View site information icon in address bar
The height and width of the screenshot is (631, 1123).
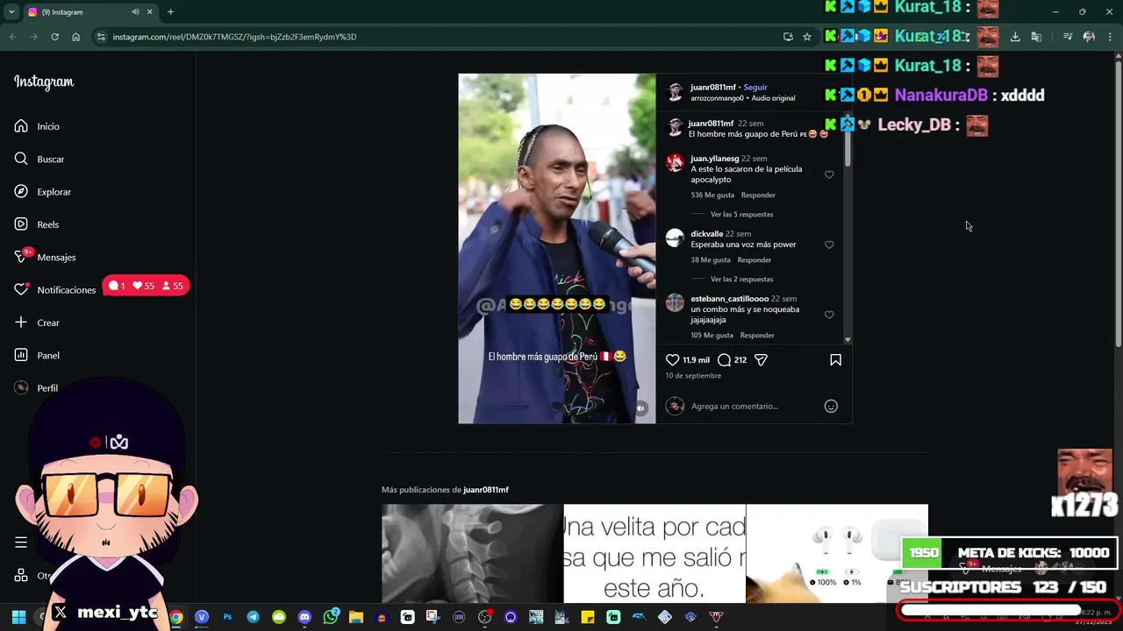101,37
